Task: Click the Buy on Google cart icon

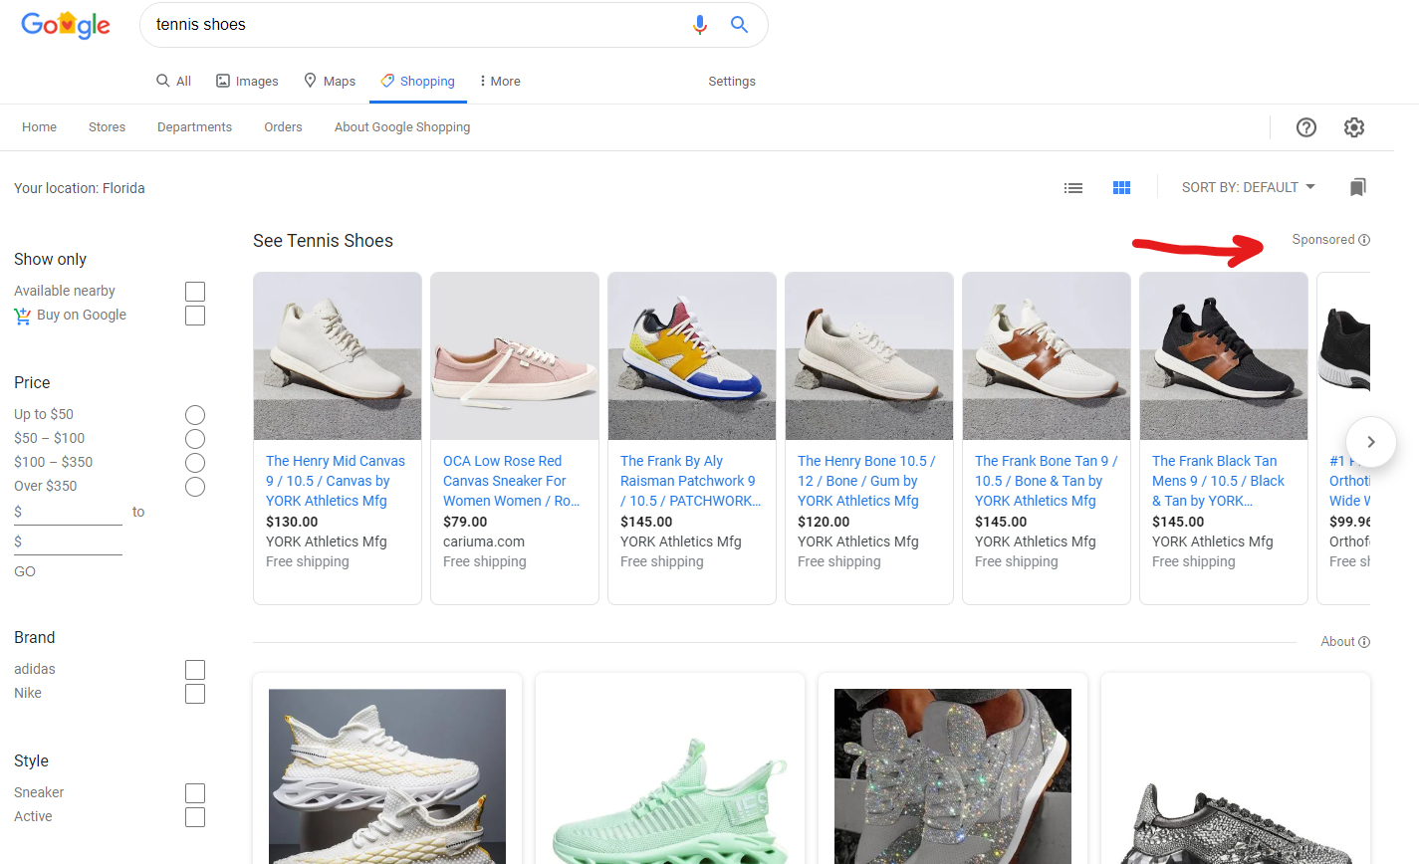Action: click(22, 316)
